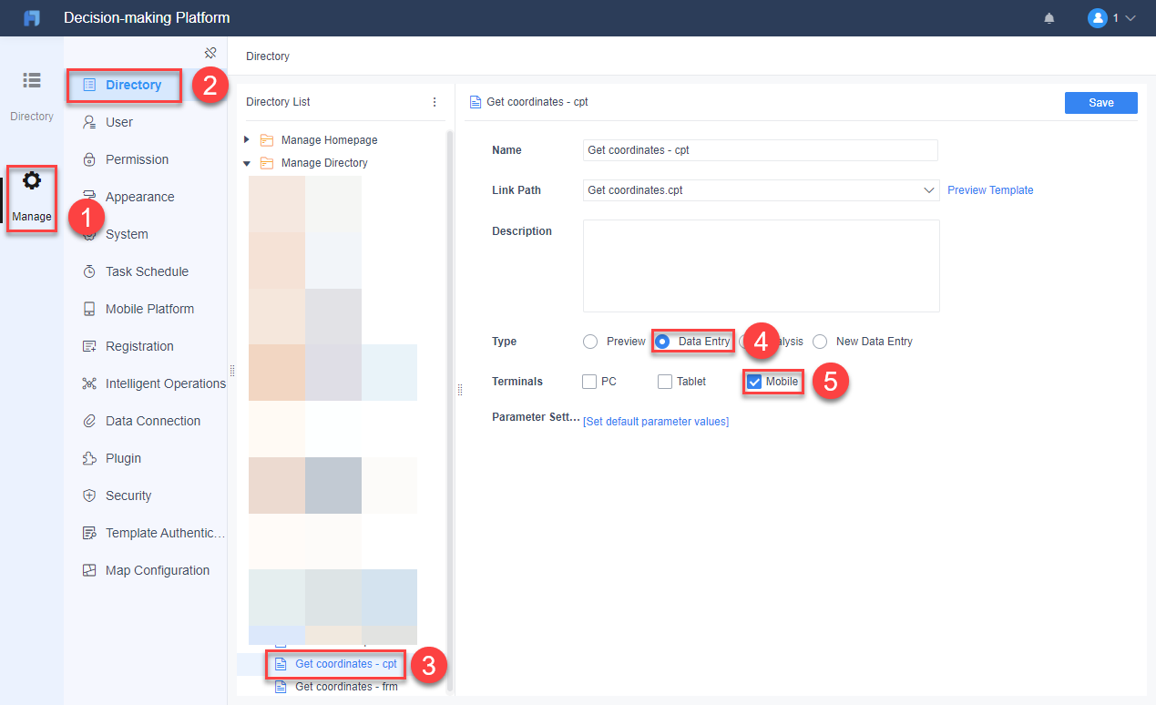The image size is (1156, 705).
Task: Click the Registration icon
Action: [x=89, y=346]
